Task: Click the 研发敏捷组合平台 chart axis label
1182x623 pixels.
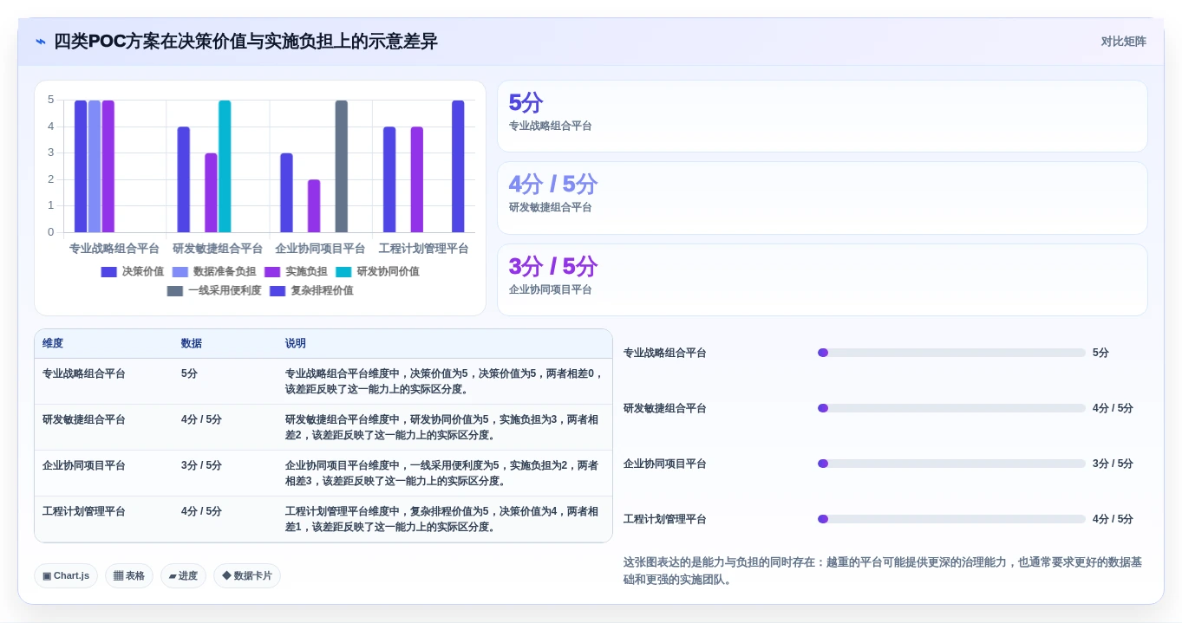Action: [218, 249]
